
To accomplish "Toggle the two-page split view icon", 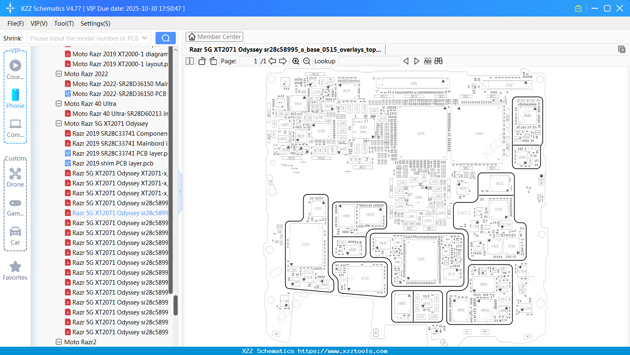I will [x=189, y=61].
